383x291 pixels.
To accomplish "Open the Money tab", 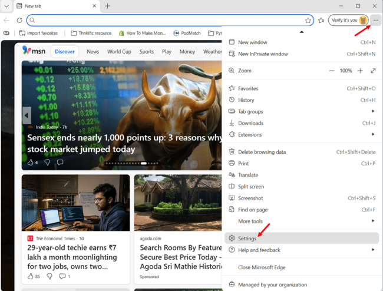I will click(x=187, y=51).
